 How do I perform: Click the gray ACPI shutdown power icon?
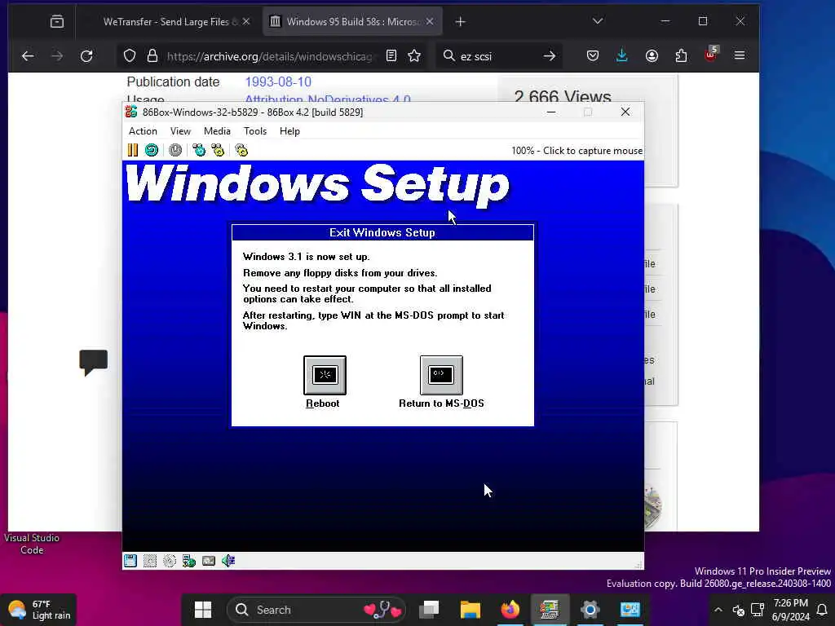click(x=175, y=150)
